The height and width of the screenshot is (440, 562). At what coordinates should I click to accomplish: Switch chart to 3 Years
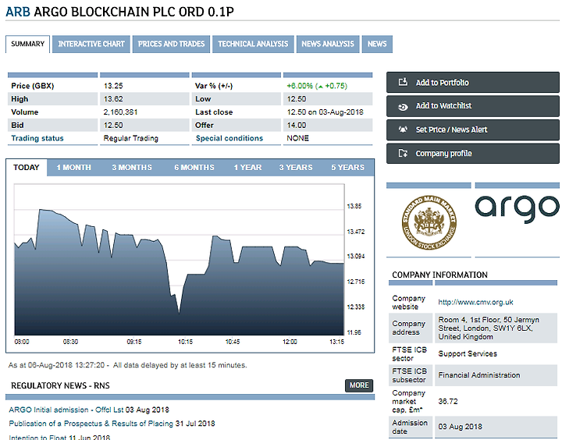point(296,168)
